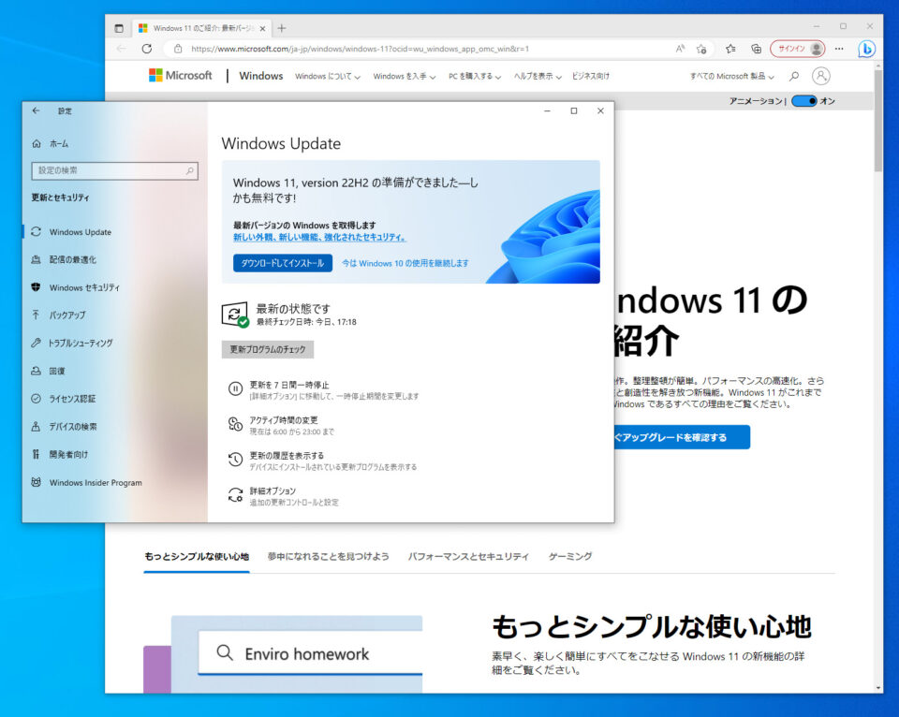
Task: Click the update status icon with checkmark
Action: pos(234,315)
